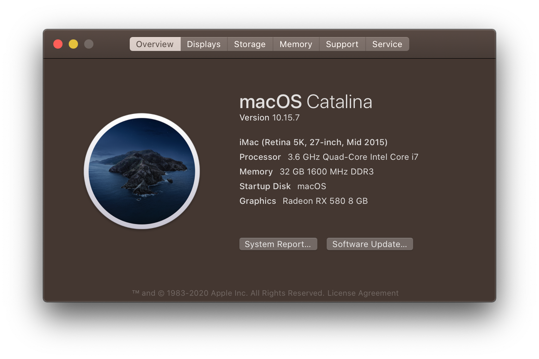Click the Version 10.15.7 text
The height and width of the screenshot is (359, 539).
[269, 118]
